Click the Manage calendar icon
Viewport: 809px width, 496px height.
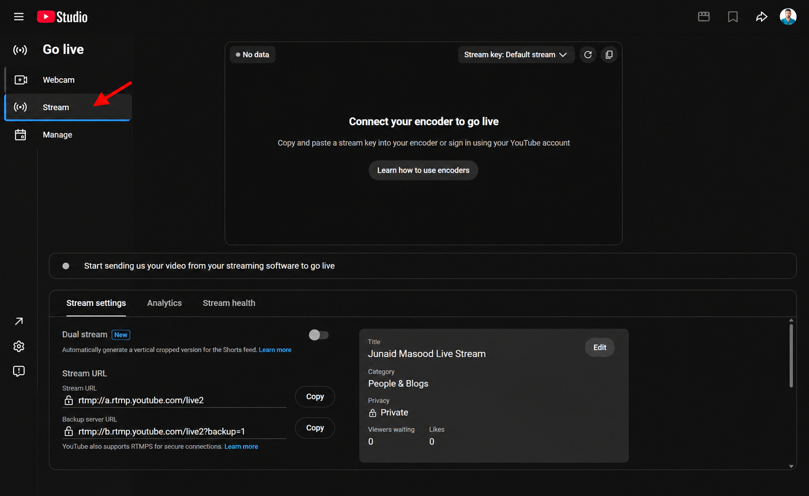(20, 135)
